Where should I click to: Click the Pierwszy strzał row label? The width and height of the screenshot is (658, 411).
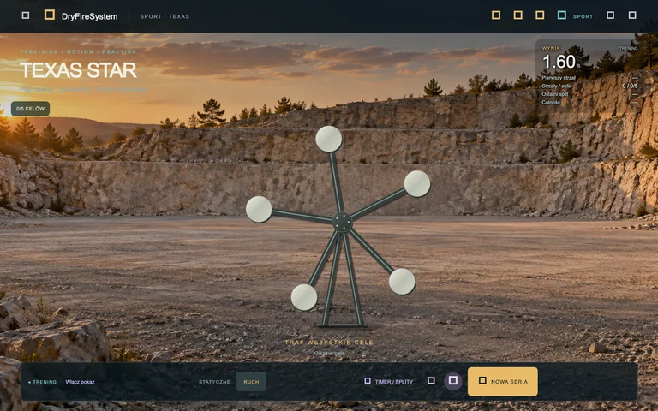(x=559, y=78)
